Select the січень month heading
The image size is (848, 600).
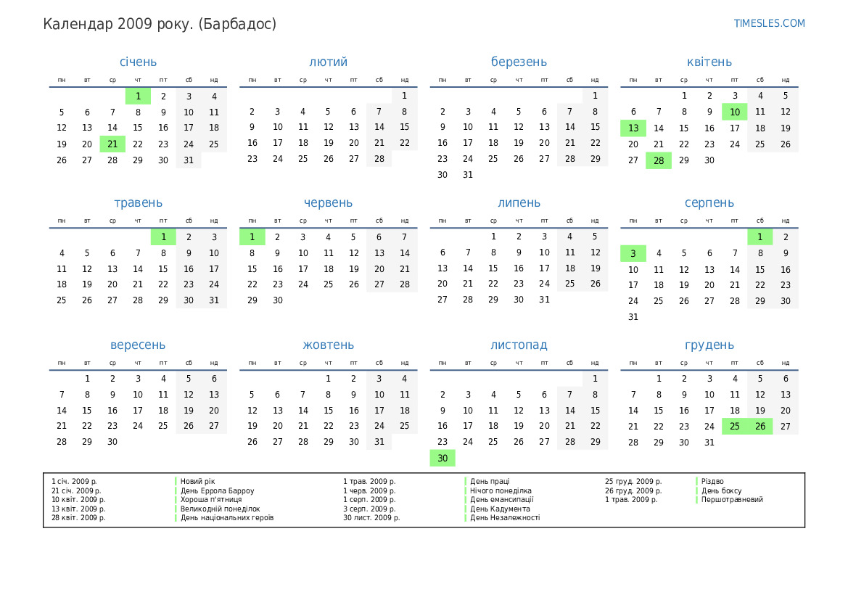point(138,62)
